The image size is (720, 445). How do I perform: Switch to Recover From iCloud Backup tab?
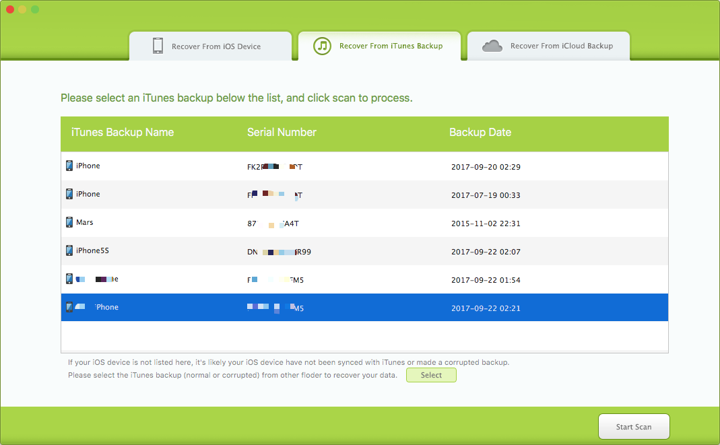pyautogui.click(x=549, y=46)
